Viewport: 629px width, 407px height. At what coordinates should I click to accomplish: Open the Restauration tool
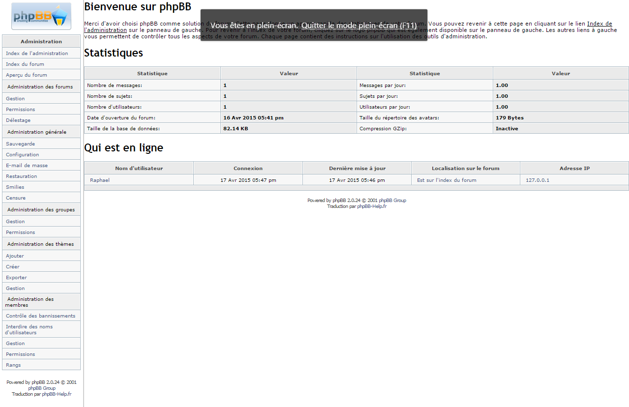[x=21, y=176]
